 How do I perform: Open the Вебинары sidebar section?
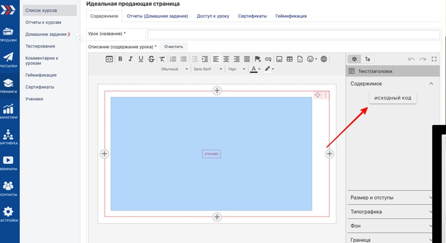point(8,163)
